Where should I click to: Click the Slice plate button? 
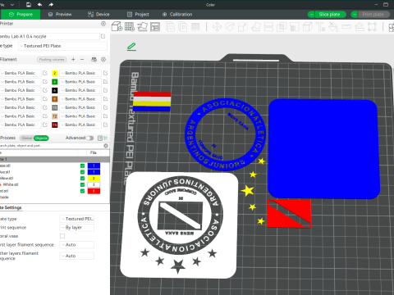pos(331,15)
